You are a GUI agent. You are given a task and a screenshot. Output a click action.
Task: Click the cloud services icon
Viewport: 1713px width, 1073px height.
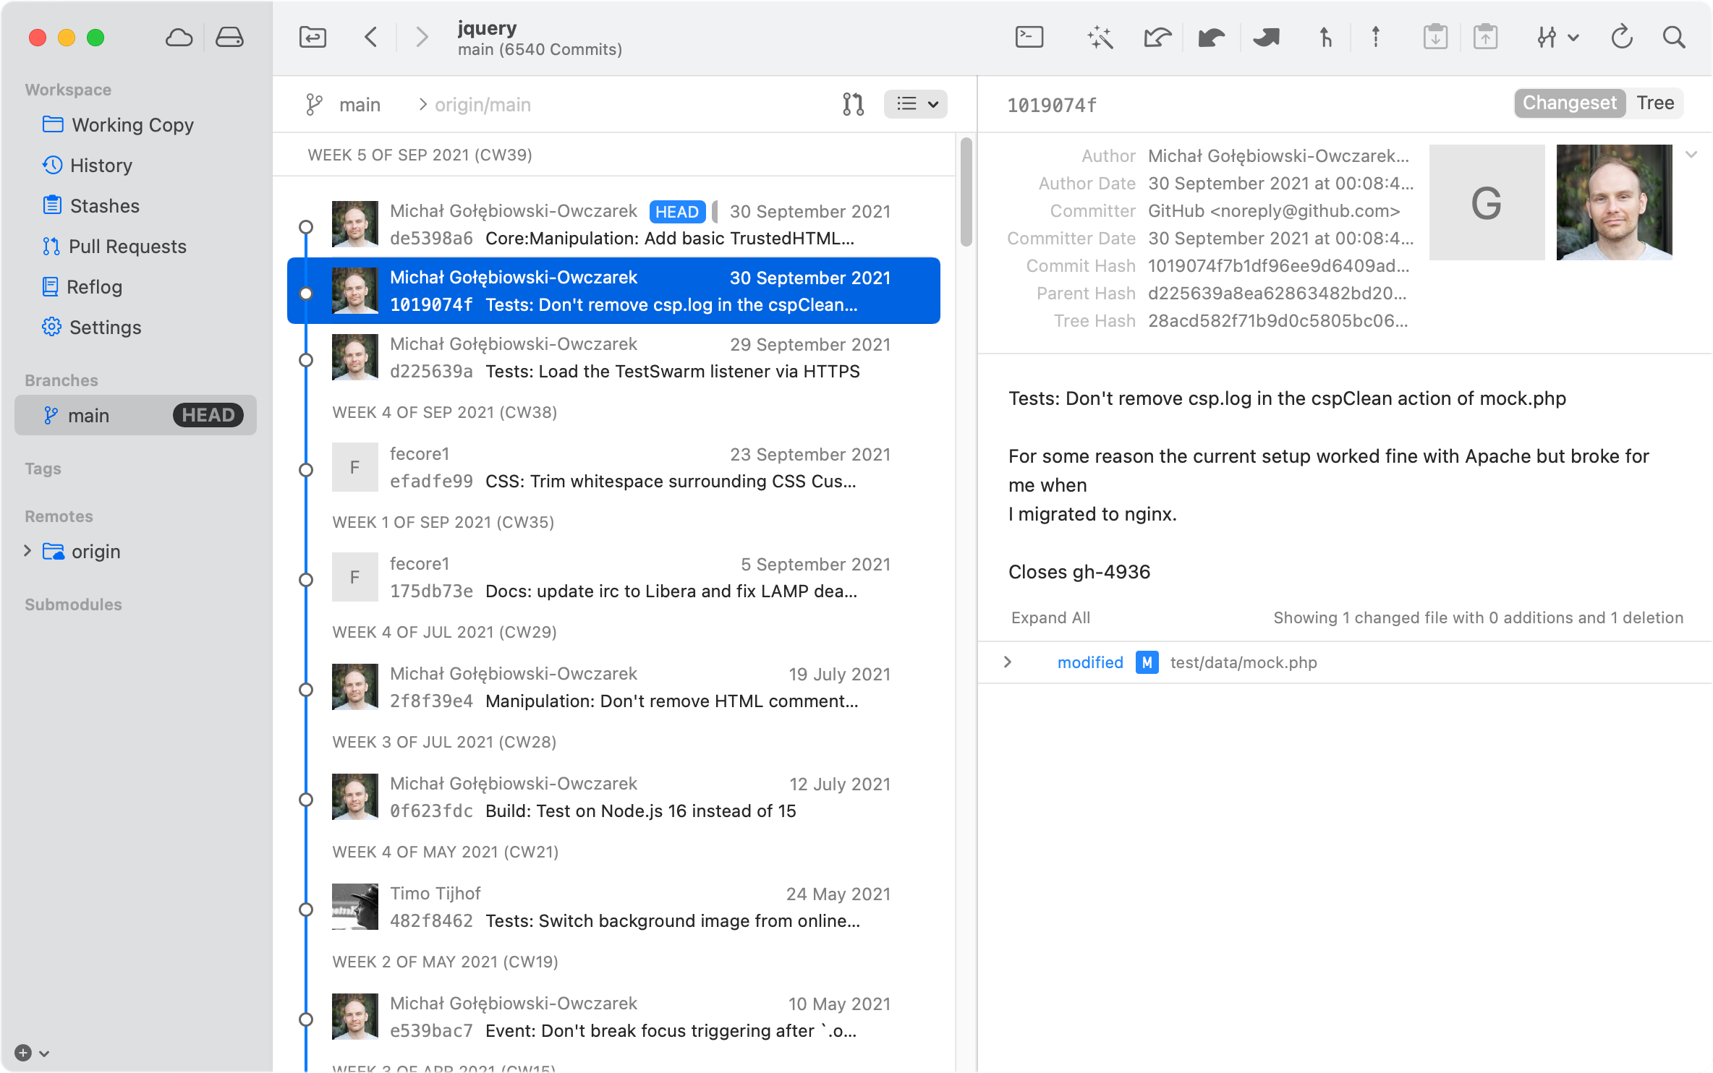[179, 37]
